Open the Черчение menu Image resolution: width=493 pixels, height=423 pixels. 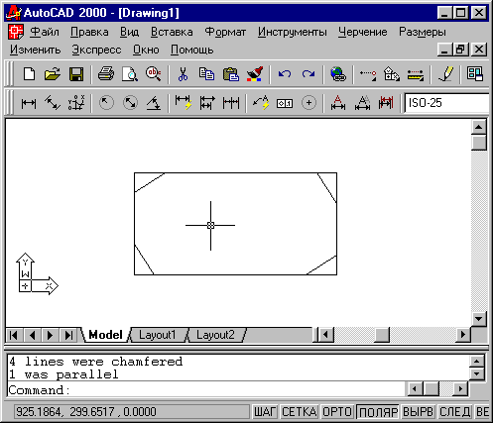362,32
